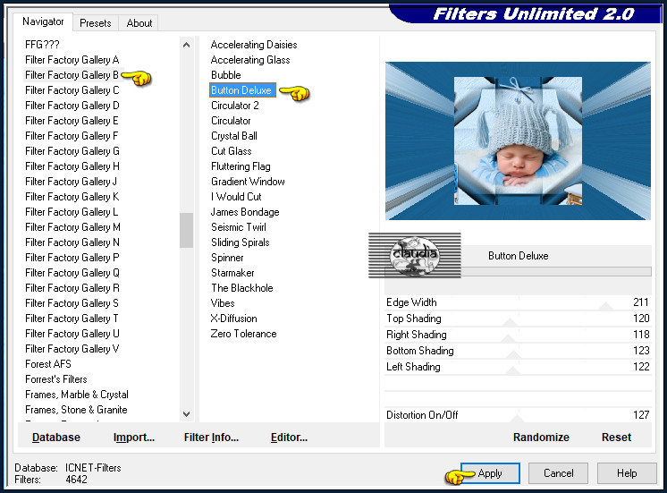The height and width of the screenshot is (493, 667).
Task: Switch to the Presets tab
Action: (x=96, y=23)
